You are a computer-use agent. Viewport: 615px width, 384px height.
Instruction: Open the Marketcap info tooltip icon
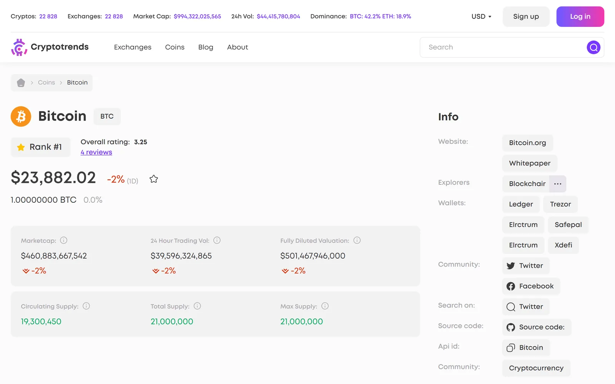pos(64,240)
